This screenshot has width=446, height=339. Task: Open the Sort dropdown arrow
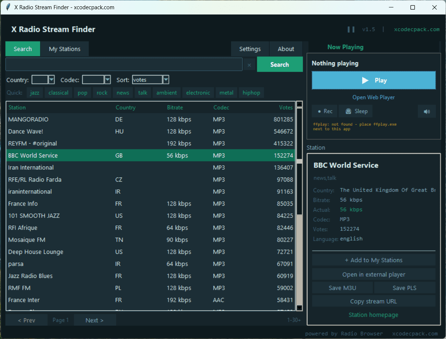pos(166,80)
